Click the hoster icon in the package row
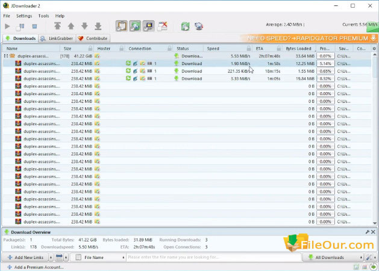This screenshot has height=271, width=379. pos(97,56)
